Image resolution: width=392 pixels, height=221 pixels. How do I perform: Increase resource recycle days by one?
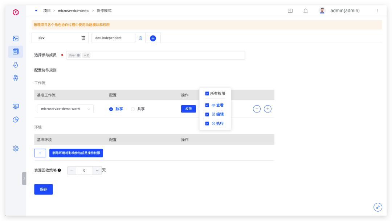97,170
